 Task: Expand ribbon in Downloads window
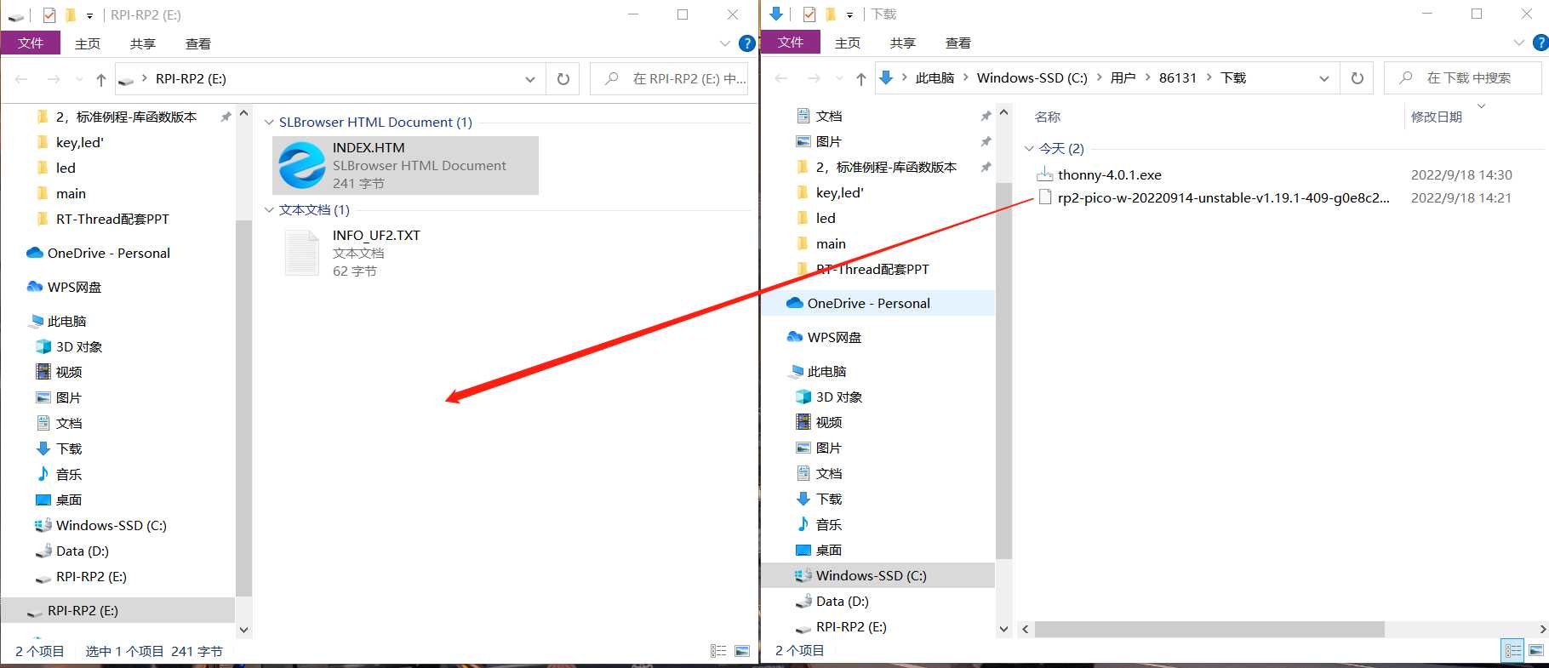coord(1519,43)
